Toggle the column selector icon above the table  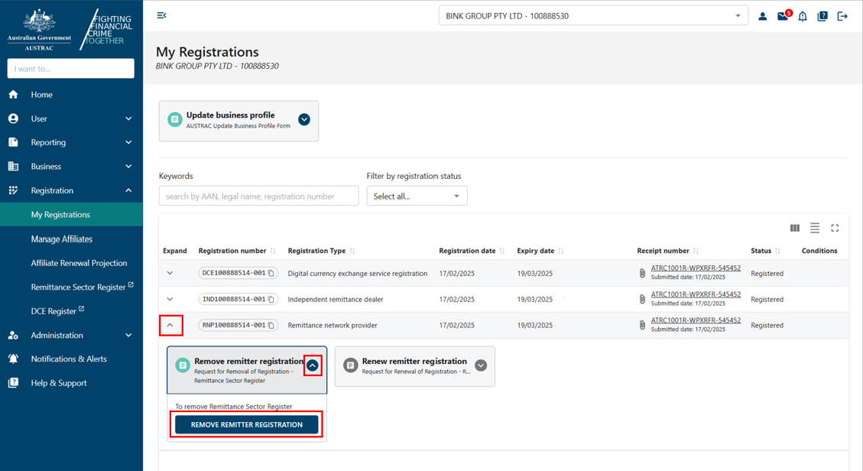(x=794, y=227)
